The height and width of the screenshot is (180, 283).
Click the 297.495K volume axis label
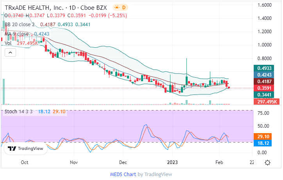(x=268, y=102)
